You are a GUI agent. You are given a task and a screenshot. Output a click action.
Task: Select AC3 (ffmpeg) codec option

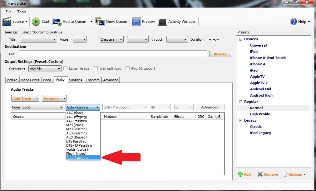(x=83, y=137)
